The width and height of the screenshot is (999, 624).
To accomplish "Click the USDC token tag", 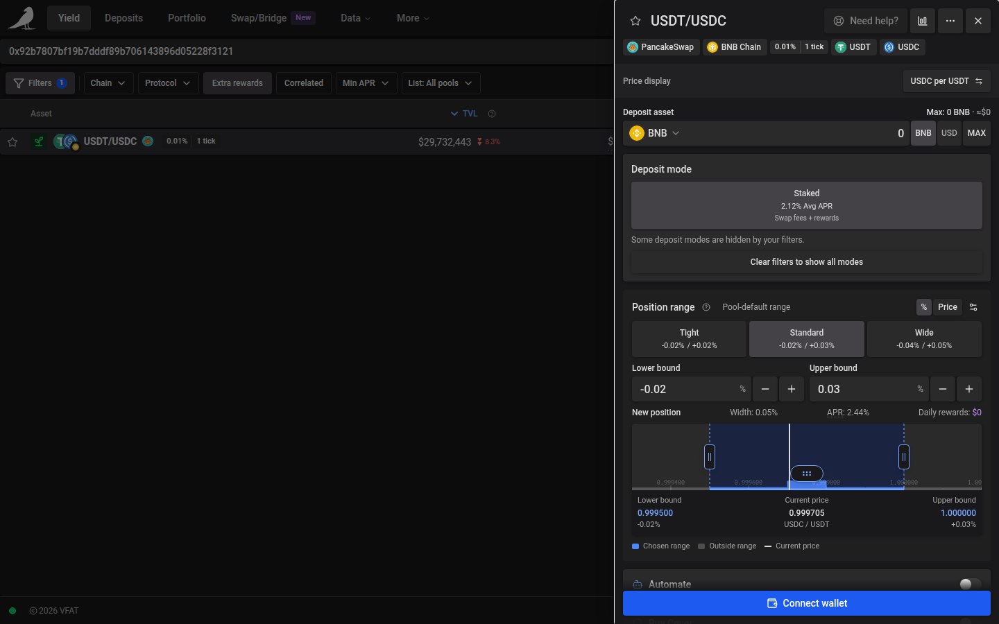I will pyautogui.click(x=902, y=47).
